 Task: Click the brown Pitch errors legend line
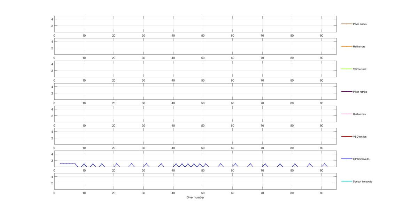tap(347, 24)
